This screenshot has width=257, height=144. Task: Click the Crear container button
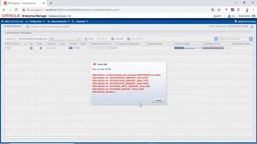[89, 39]
